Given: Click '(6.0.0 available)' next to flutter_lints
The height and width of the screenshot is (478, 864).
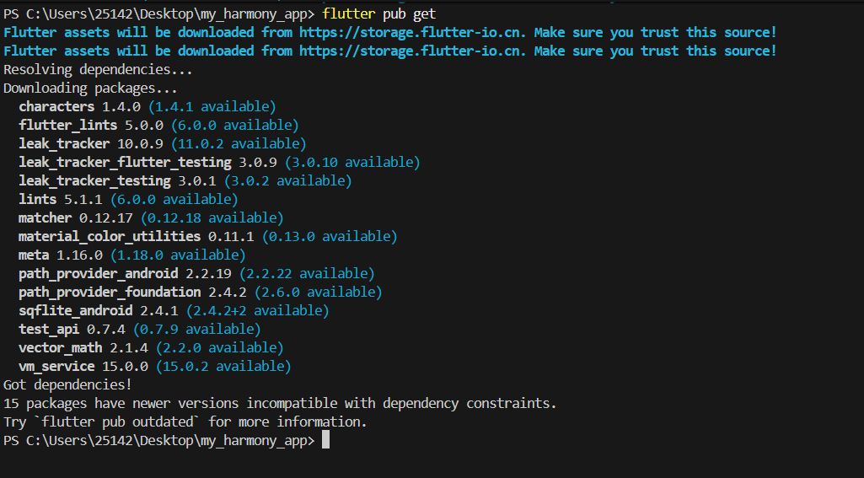Looking at the screenshot, I should pos(234,125).
